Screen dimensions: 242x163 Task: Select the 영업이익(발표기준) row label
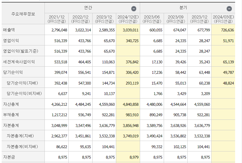coord(21,51)
